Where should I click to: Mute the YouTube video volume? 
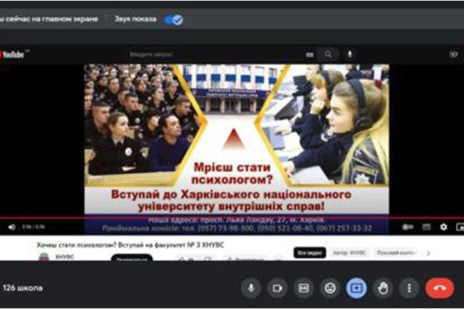[12, 227]
